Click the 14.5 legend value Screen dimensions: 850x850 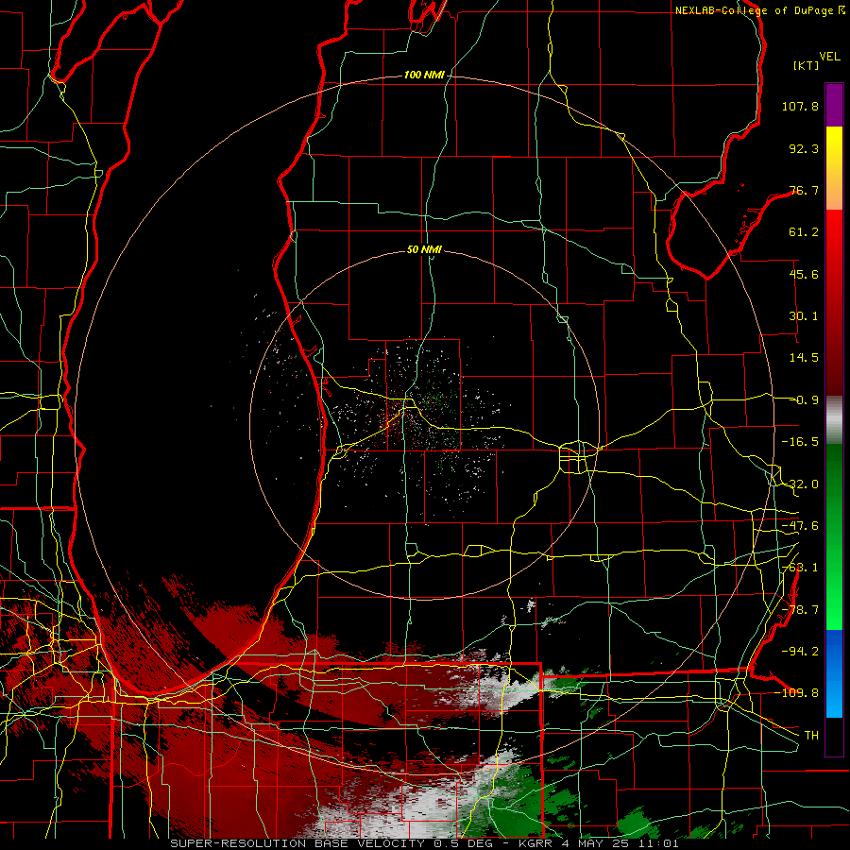(x=804, y=358)
